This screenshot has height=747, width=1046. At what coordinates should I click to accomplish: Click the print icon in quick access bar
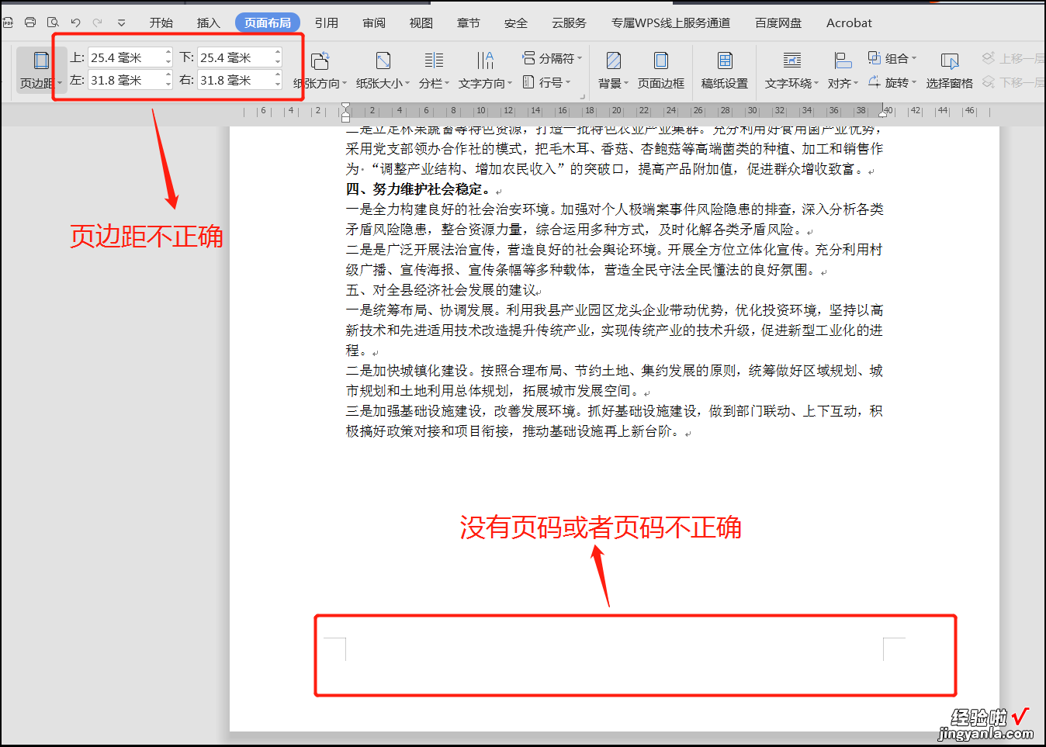pyautogui.click(x=30, y=22)
